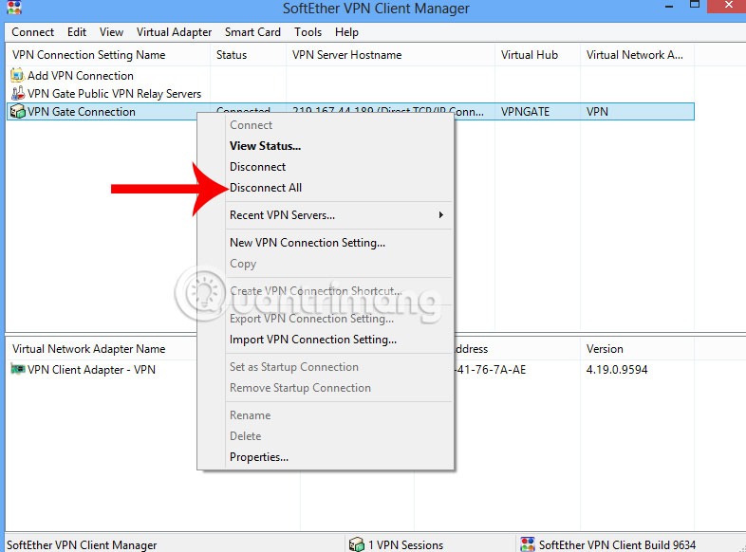Close the SoftEther VPN Client Manager window
Screen dimensions: 746x552
point(728,5)
